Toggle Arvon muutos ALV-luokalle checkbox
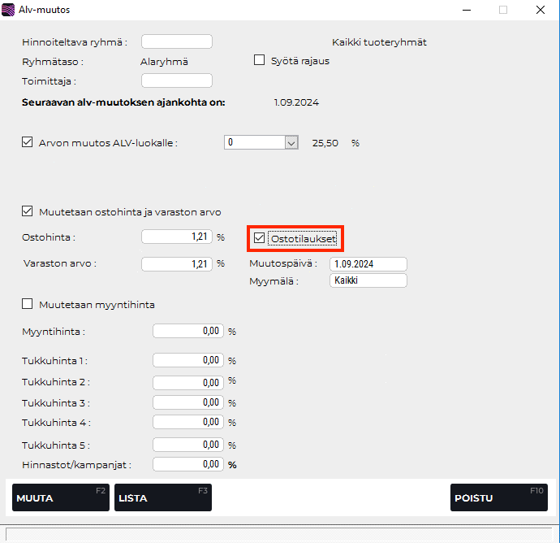 coord(28,142)
